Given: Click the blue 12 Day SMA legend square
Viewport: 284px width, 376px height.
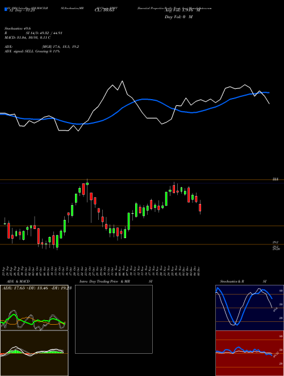Looking at the screenshot, I should (6, 9).
